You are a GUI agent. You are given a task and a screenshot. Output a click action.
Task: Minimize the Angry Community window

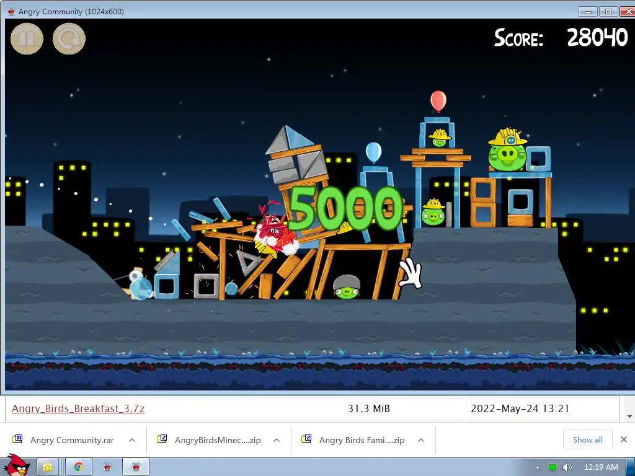588,11
